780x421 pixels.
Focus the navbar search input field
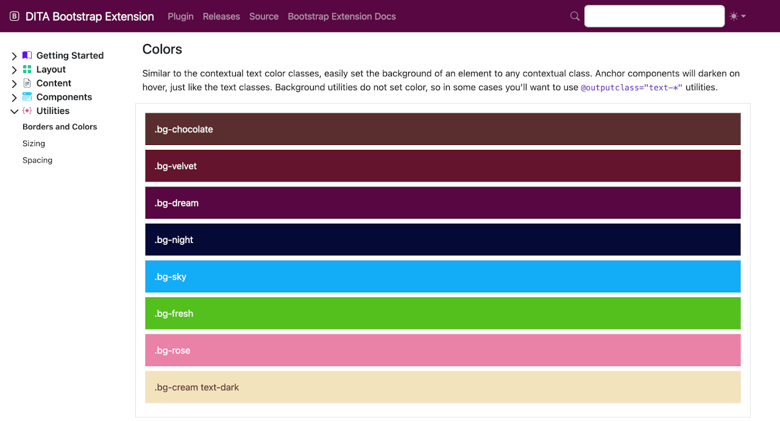pyautogui.click(x=654, y=16)
